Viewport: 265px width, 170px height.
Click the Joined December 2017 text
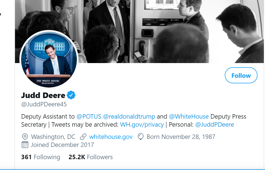(x=62, y=145)
